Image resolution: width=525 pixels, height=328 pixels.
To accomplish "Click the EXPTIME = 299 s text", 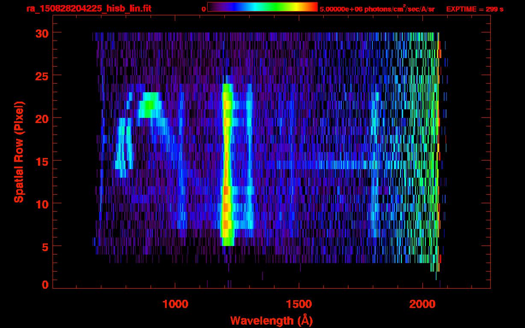I will [475, 9].
